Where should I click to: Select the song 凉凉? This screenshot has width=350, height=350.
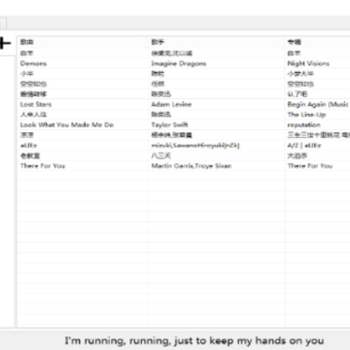(26, 135)
